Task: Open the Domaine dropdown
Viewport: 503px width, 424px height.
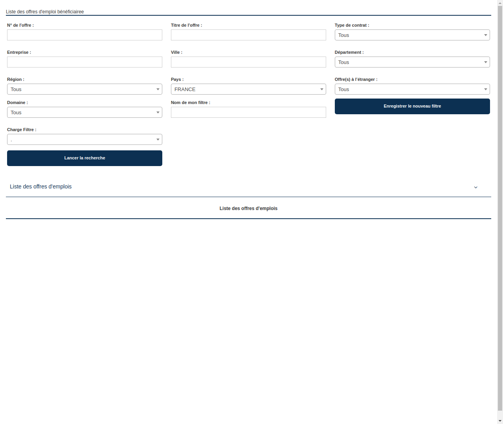Action: click(x=84, y=112)
